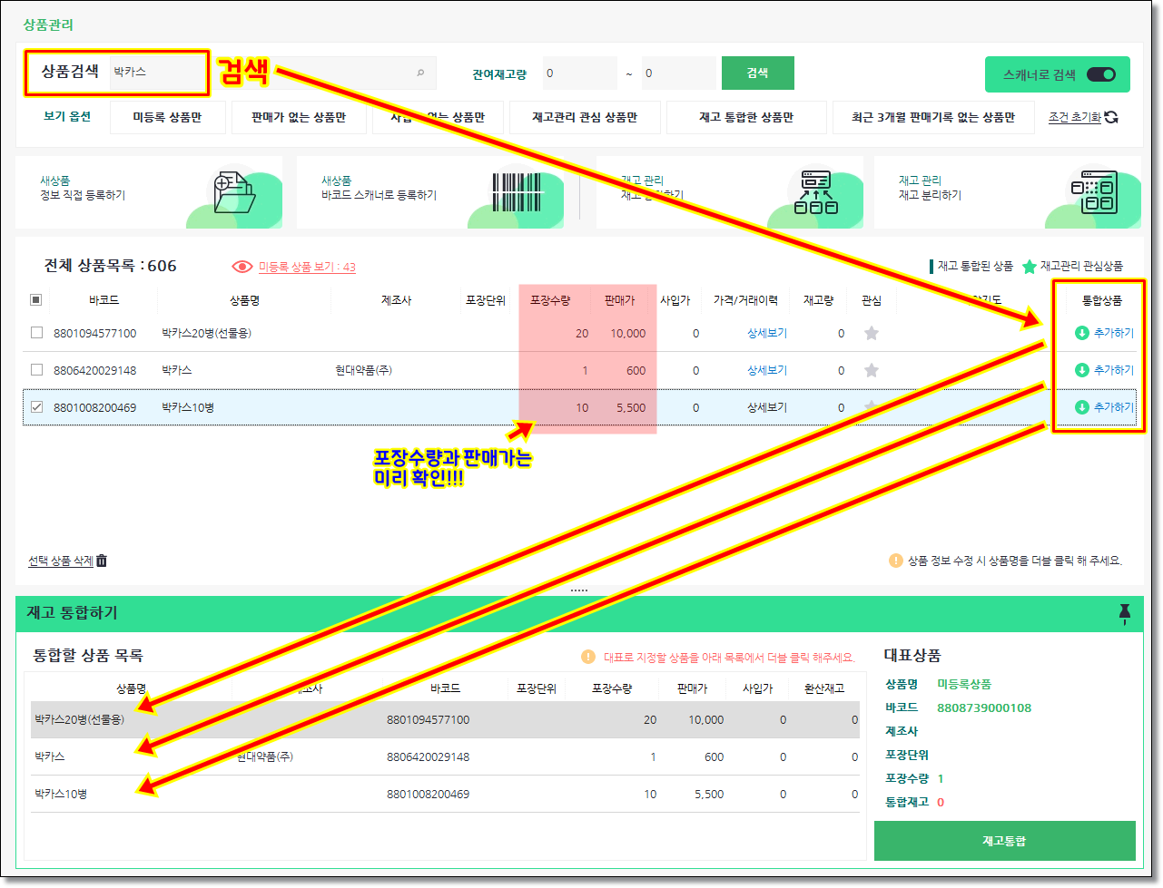Screen dimensions: 1163x888
Task: Toggle the select-all checkbox in table header
Action: (36, 300)
